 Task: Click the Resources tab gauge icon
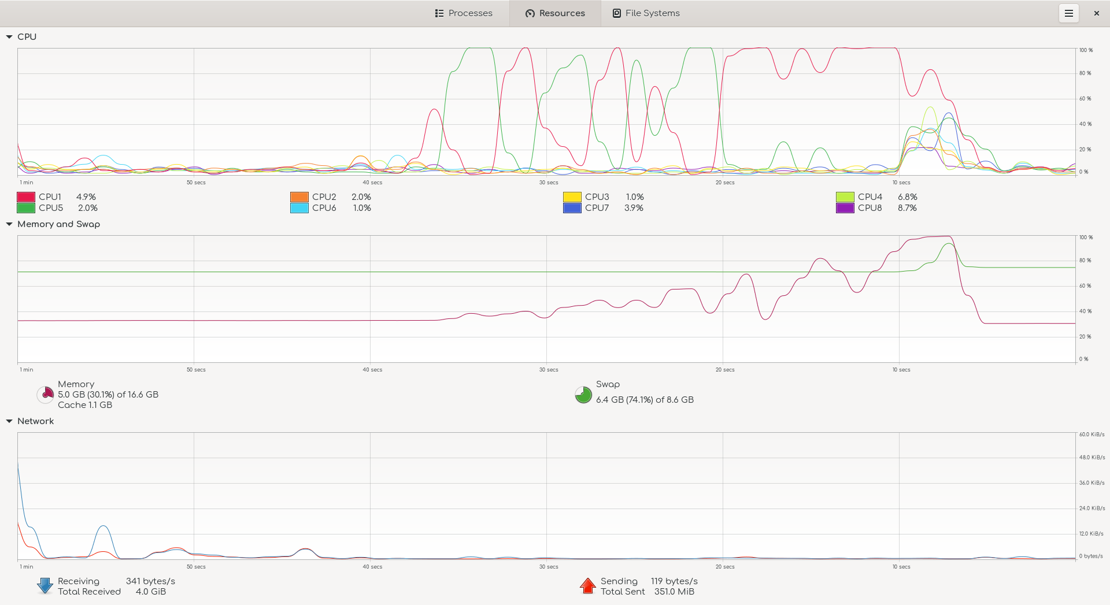click(x=530, y=13)
